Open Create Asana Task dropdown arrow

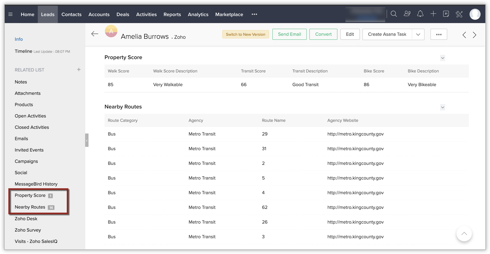418,34
